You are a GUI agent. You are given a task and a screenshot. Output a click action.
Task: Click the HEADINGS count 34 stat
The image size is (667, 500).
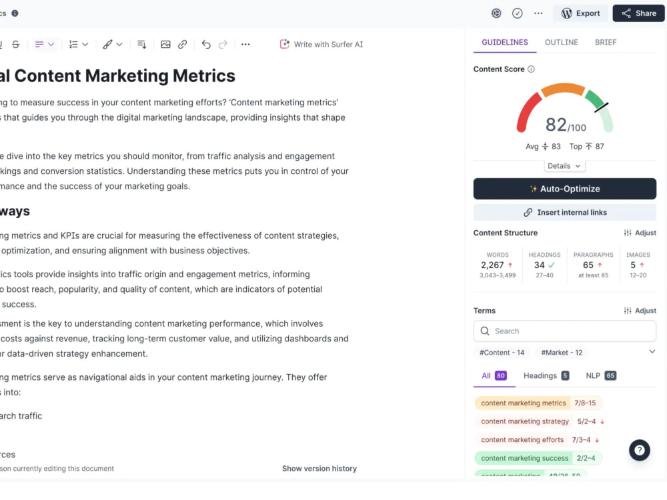click(544, 265)
